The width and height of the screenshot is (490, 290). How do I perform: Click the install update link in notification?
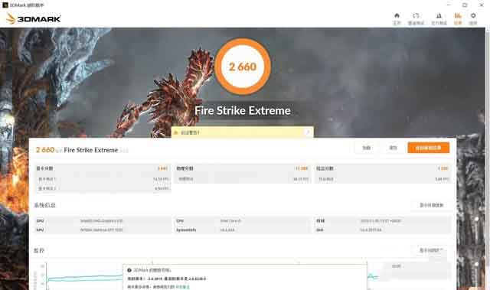point(182,287)
